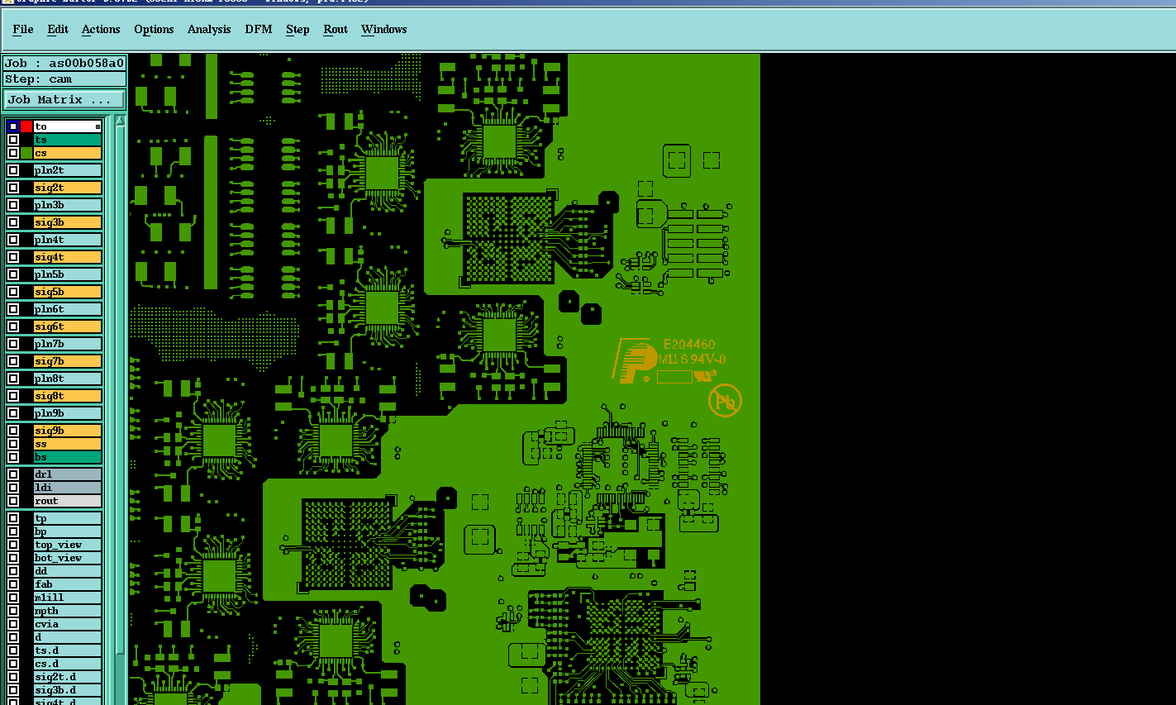Select the 'dd' layer name
The image size is (1176, 705).
click(x=67, y=571)
